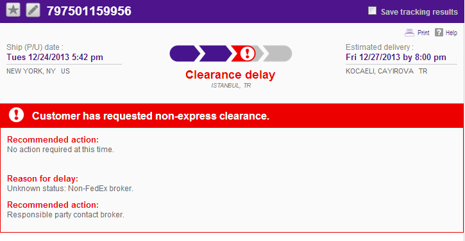Open the Print link
Screen dimensions: 465x241
[423, 33]
